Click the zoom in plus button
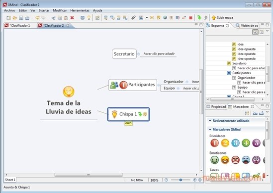 click(x=194, y=180)
